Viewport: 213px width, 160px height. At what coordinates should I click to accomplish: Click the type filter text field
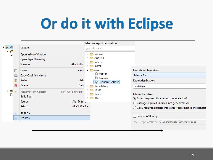(x=110, y=48)
